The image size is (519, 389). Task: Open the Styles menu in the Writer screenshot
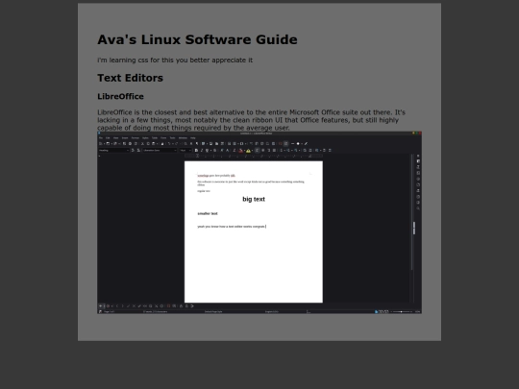[x=145, y=138]
